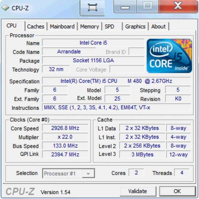This screenshot has width=199, height=199.
Task: Click the CPU-Z chip icon in title bar
Action: coord(5,8)
